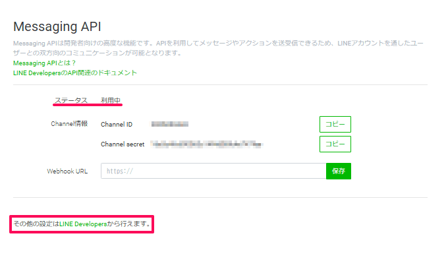Viewport: 448px width, 277px height.
Task: Focus the Webhook URL input field
Action: click(x=213, y=171)
